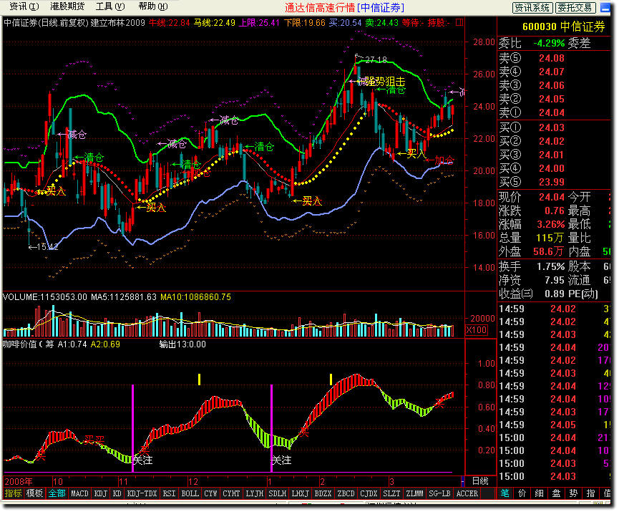
Task: Click the 买① price 24.03
Action: pyautogui.click(x=552, y=127)
